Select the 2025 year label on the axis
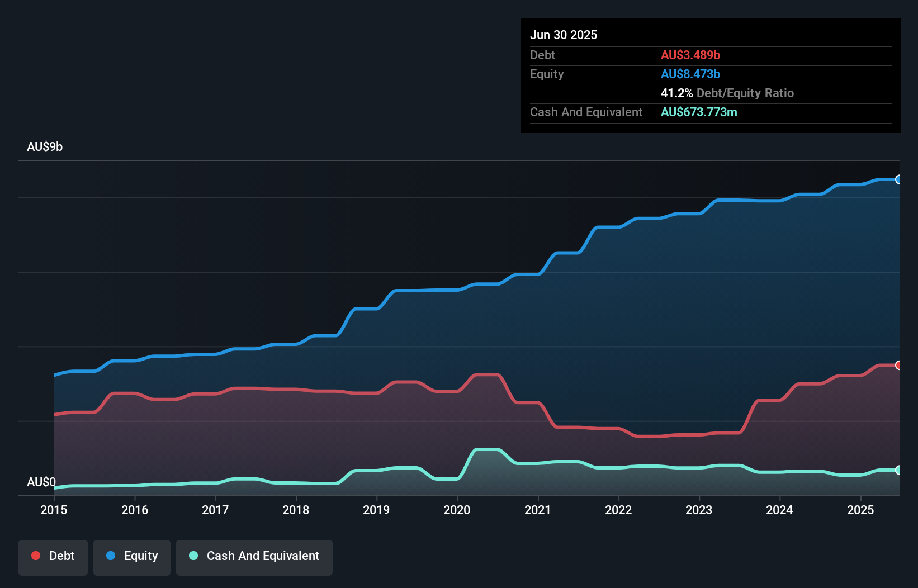Viewport: 918px width, 588px height. 861,510
